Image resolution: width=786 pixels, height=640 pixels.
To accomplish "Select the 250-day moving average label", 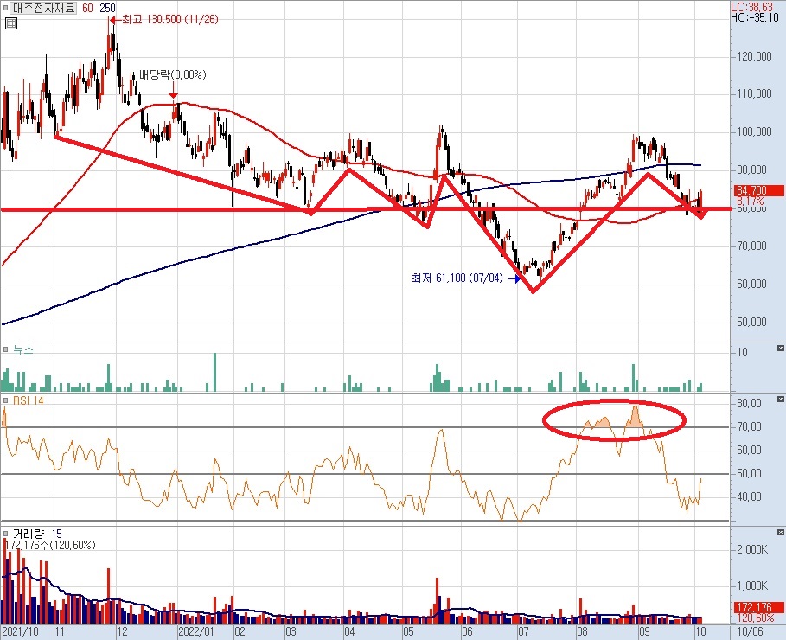I will point(107,8).
